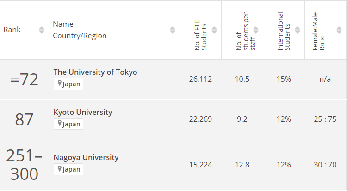Open Nagoya University profile link
This screenshot has height=191, width=347.
tap(86, 157)
